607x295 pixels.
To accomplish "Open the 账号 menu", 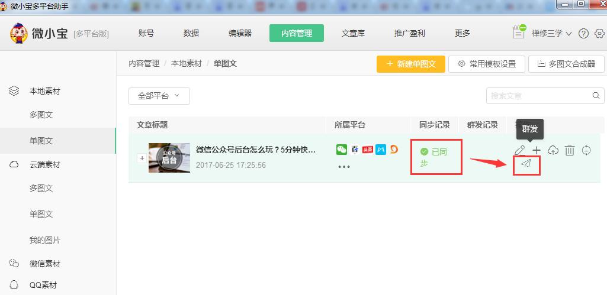I will pyautogui.click(x=146, y=33).
